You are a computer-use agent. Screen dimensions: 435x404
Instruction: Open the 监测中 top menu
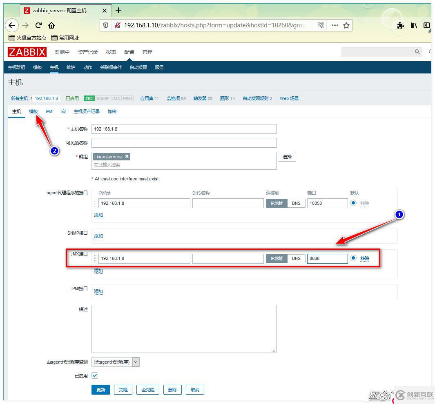pos(62,52)
